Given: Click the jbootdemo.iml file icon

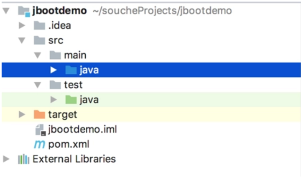Looking at the screenshot, I should [41, 130].
